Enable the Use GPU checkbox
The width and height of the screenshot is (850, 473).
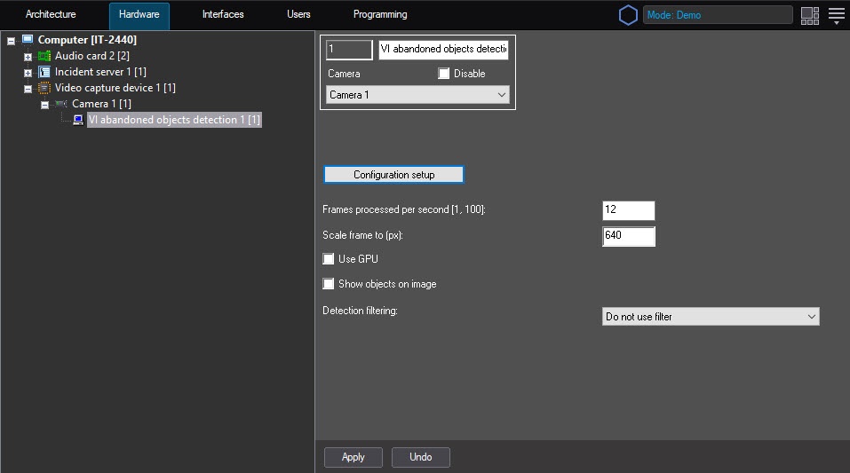[x=329, y=259]
